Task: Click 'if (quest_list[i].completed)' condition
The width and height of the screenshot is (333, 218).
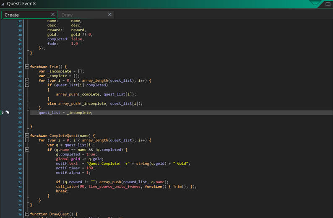Action: click(x=78, y=85)
